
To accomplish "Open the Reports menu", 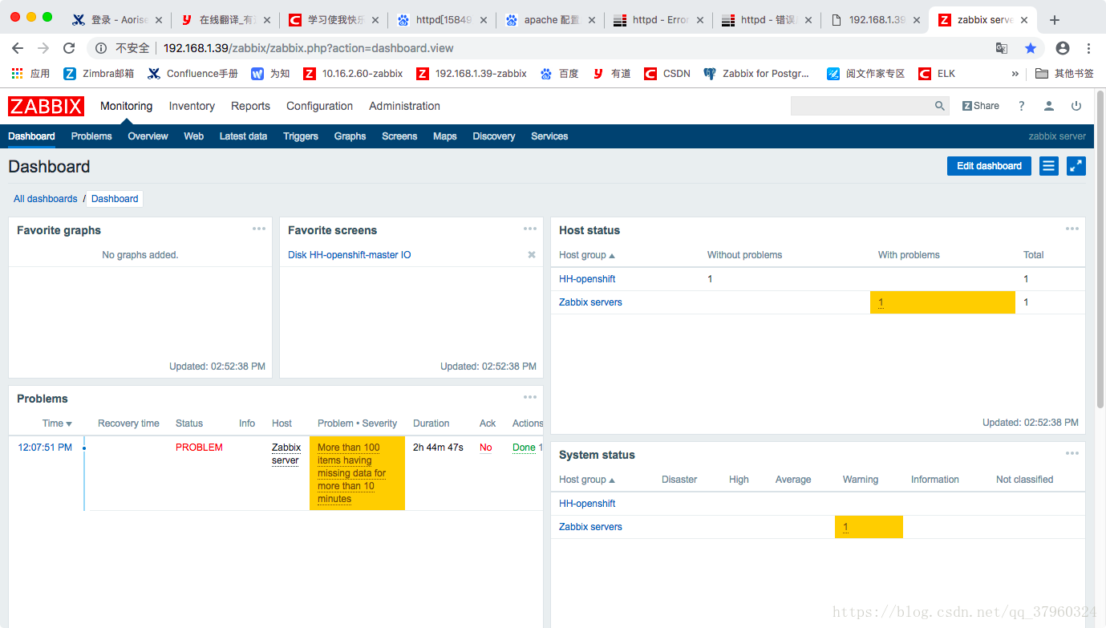I will click(x=250, y=106).
